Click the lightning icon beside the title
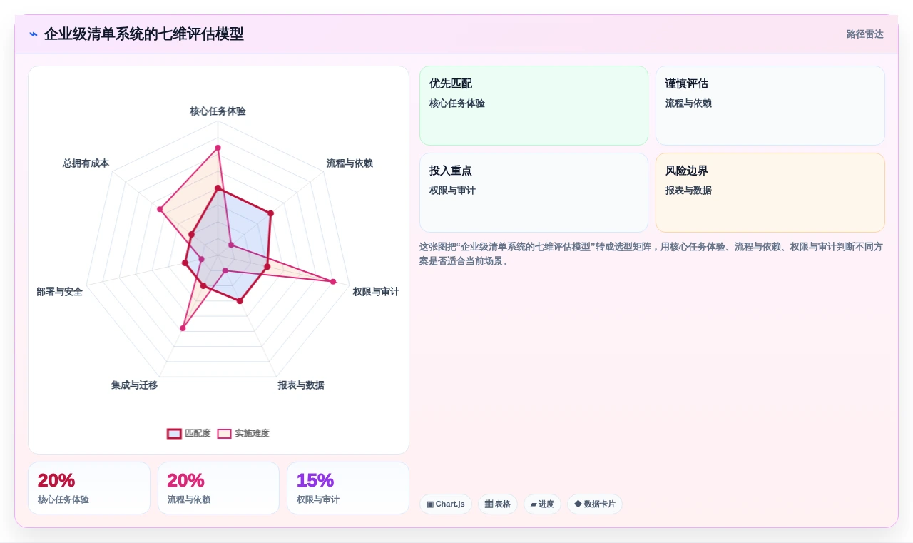 pos(34,34)
